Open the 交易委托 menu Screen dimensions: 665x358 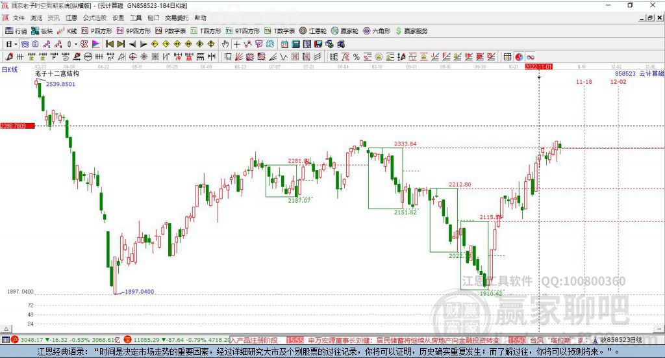click(177, 18)
